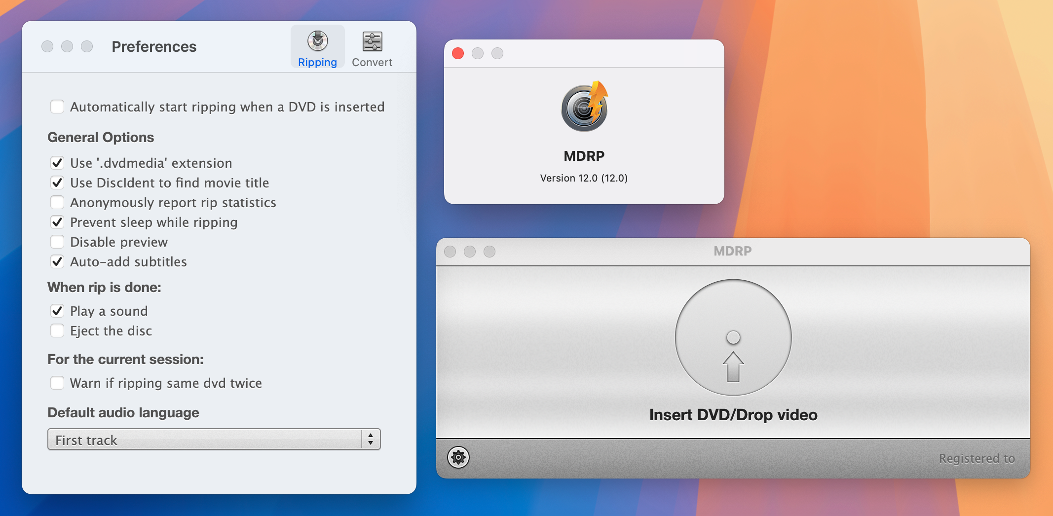Enable Eject the disc option

57,331
